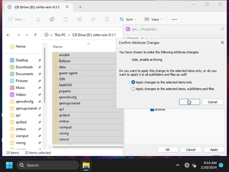Click the Rename icon in toolbar
The image size is (229, 172).
pyautogui.click(x=80, y=19)
